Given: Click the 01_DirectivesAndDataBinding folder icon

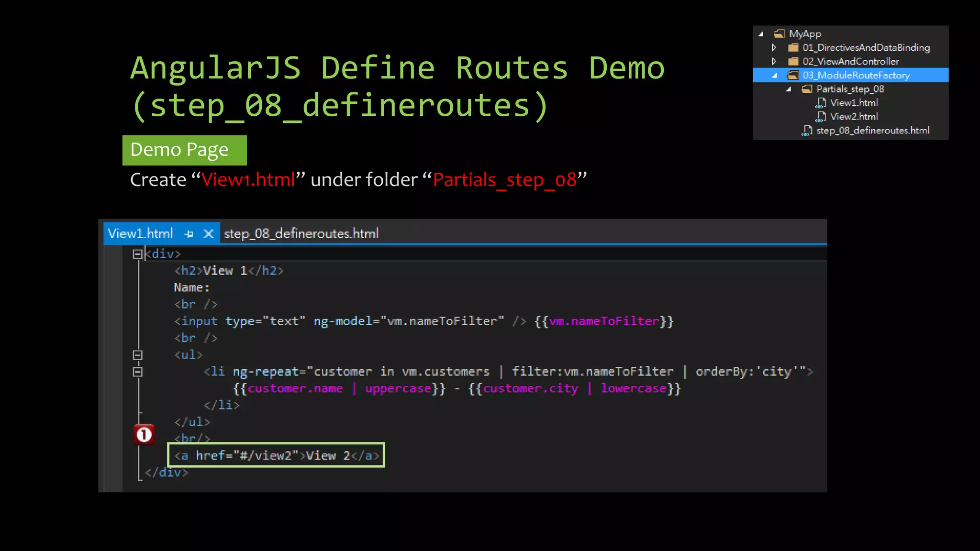Looking at the screenshot, I should (x=793, y=47).
